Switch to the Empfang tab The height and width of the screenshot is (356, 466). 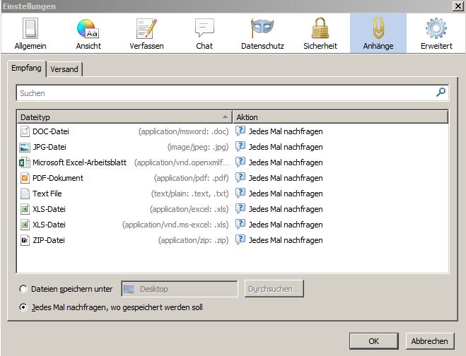point(26,68)
